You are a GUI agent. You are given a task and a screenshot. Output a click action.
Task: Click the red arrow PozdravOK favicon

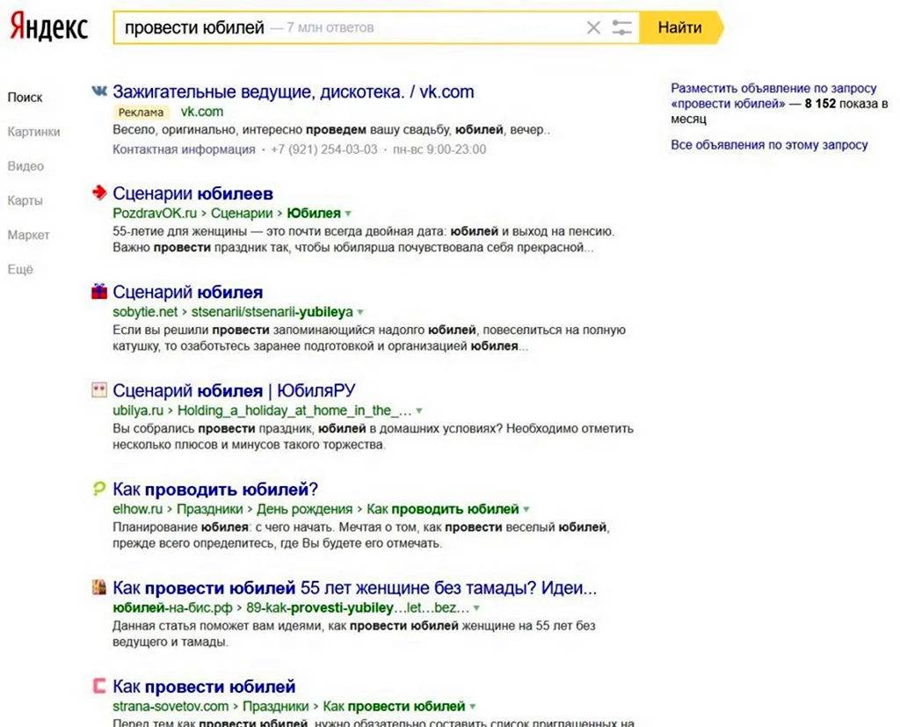tap(99, 193)
